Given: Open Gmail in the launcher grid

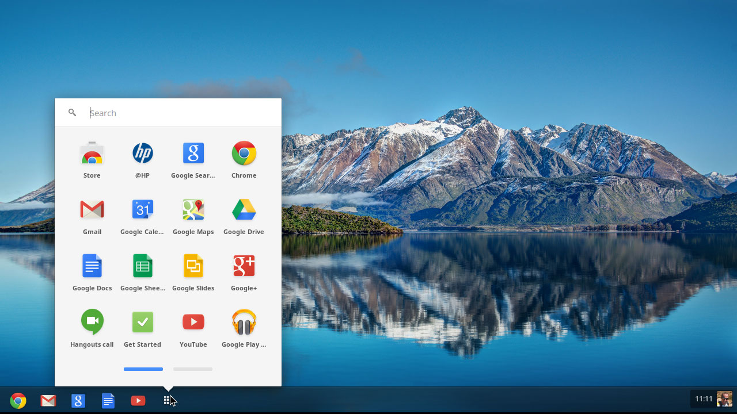Looking at the screenshot, I should [92, 210].
